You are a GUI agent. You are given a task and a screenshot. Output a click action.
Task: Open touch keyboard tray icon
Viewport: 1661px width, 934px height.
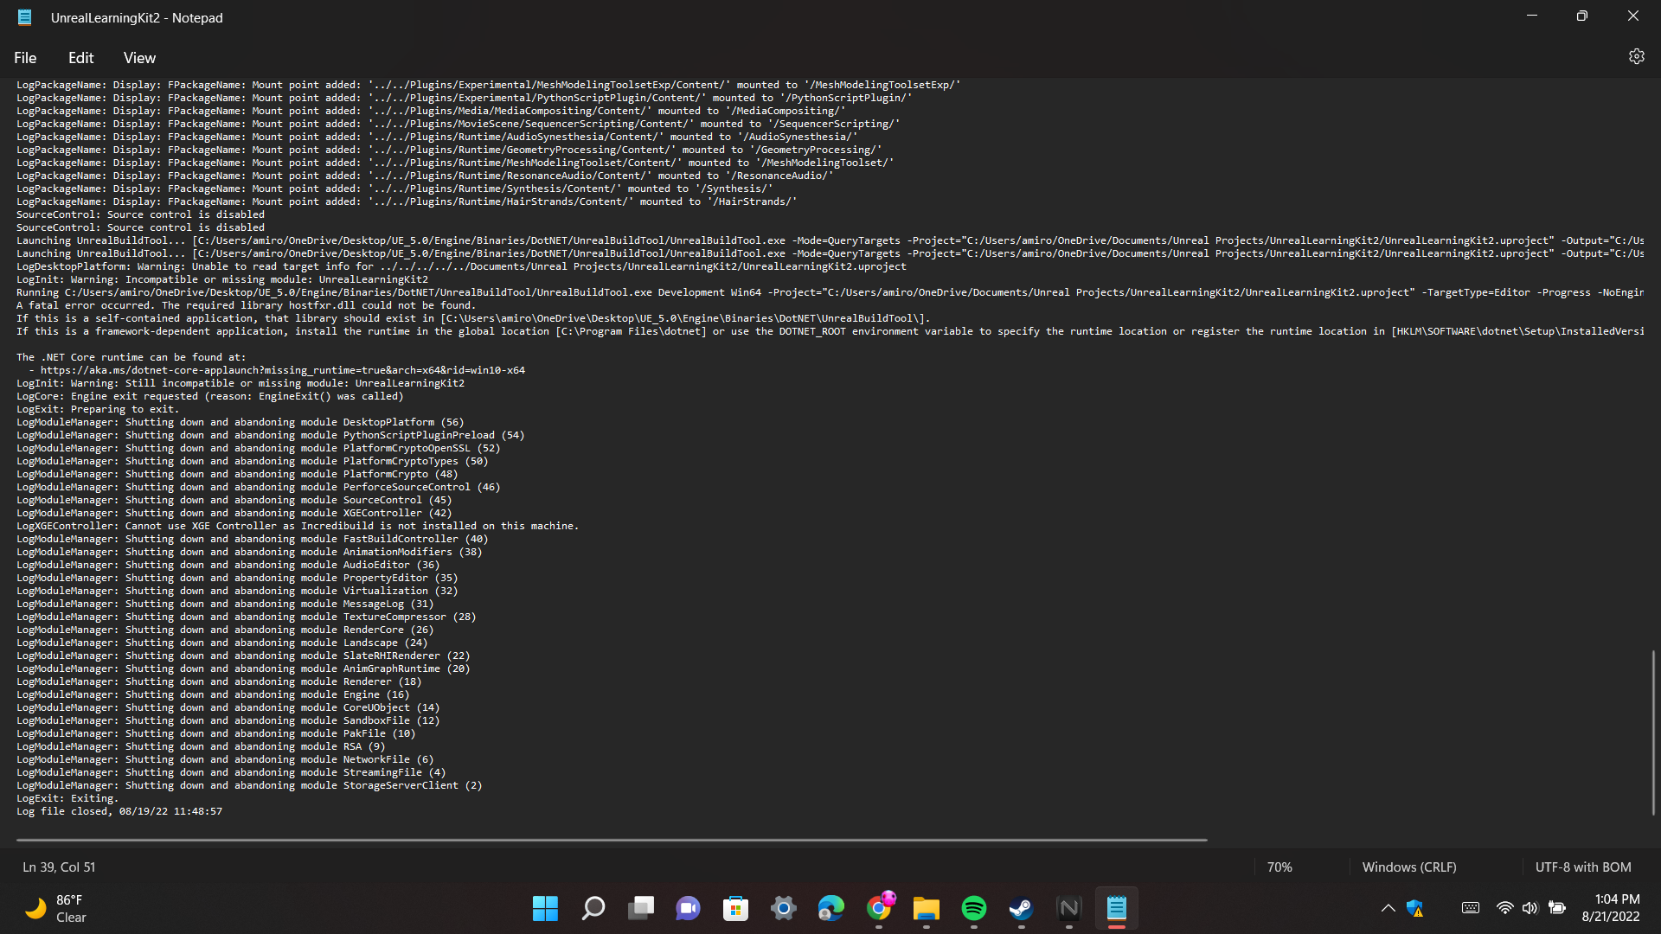[x=1471, y=908]
